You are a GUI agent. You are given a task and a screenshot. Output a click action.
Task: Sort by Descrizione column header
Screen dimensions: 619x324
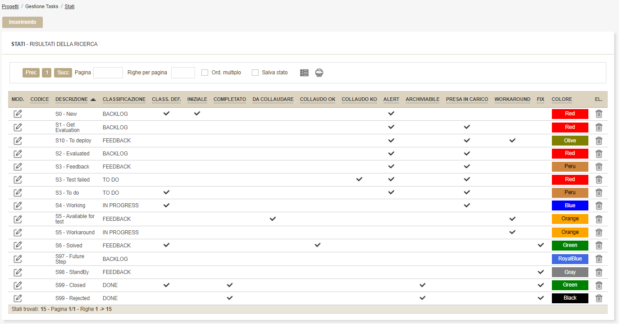[x=72, y=99]
